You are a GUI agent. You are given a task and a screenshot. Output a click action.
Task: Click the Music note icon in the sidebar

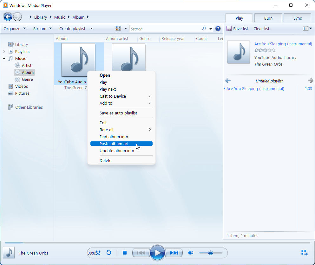(11, 58)
